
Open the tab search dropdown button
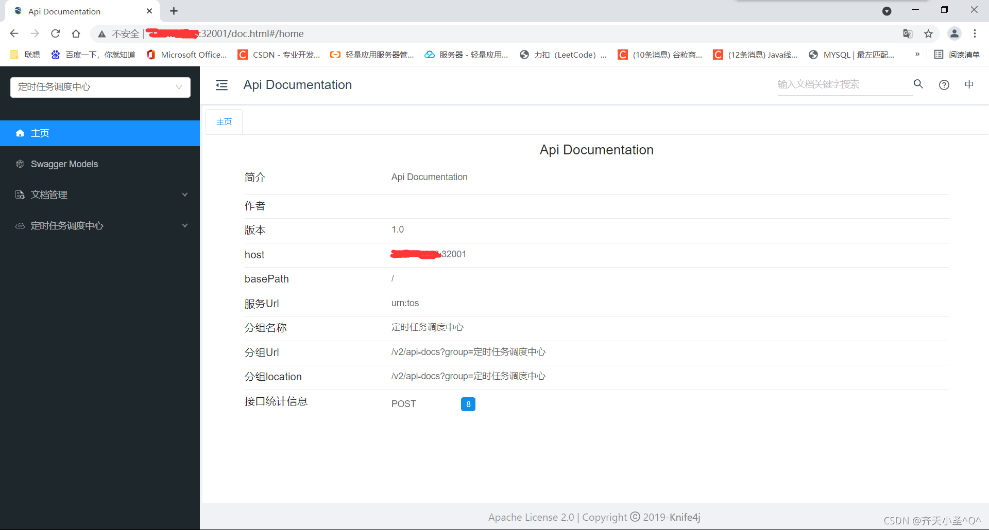pyautogui.click(x=886, y=11)
